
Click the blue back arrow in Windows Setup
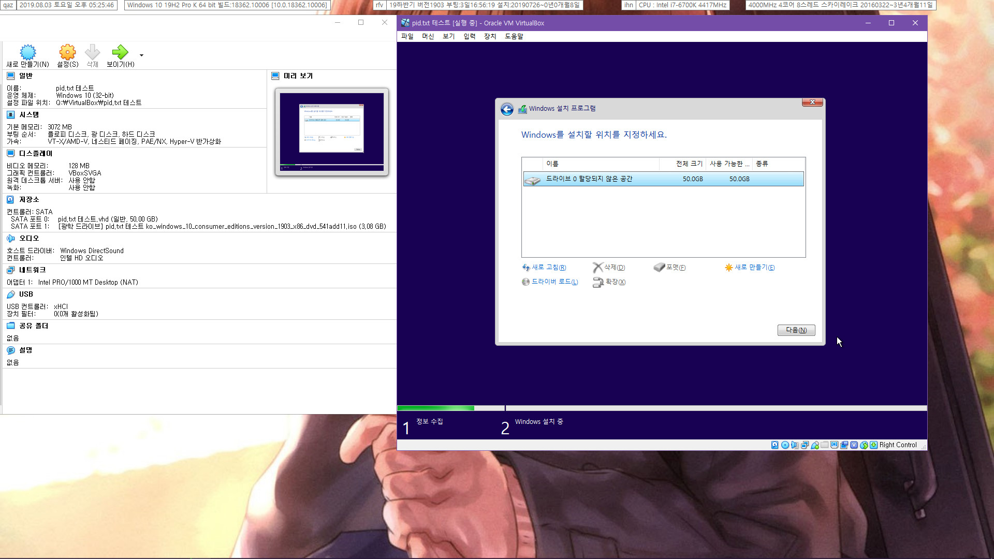(x=507, y=109)
